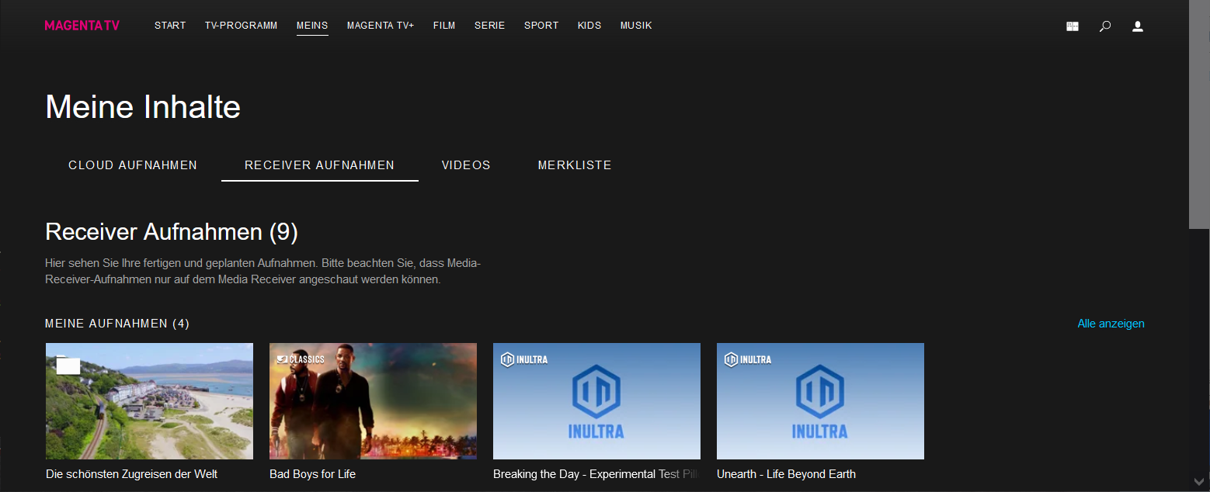Select MEINS in top navigation

tap(312, 26)
